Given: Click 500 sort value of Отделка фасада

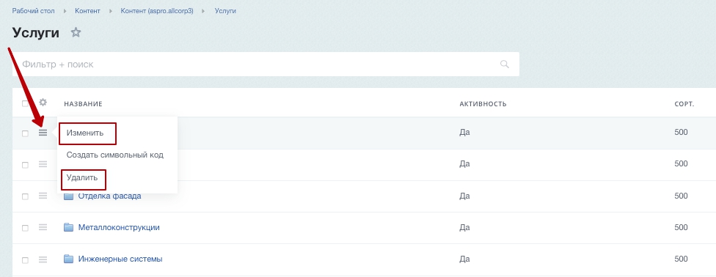Looking at the screenshot, I should click(681, 196).
